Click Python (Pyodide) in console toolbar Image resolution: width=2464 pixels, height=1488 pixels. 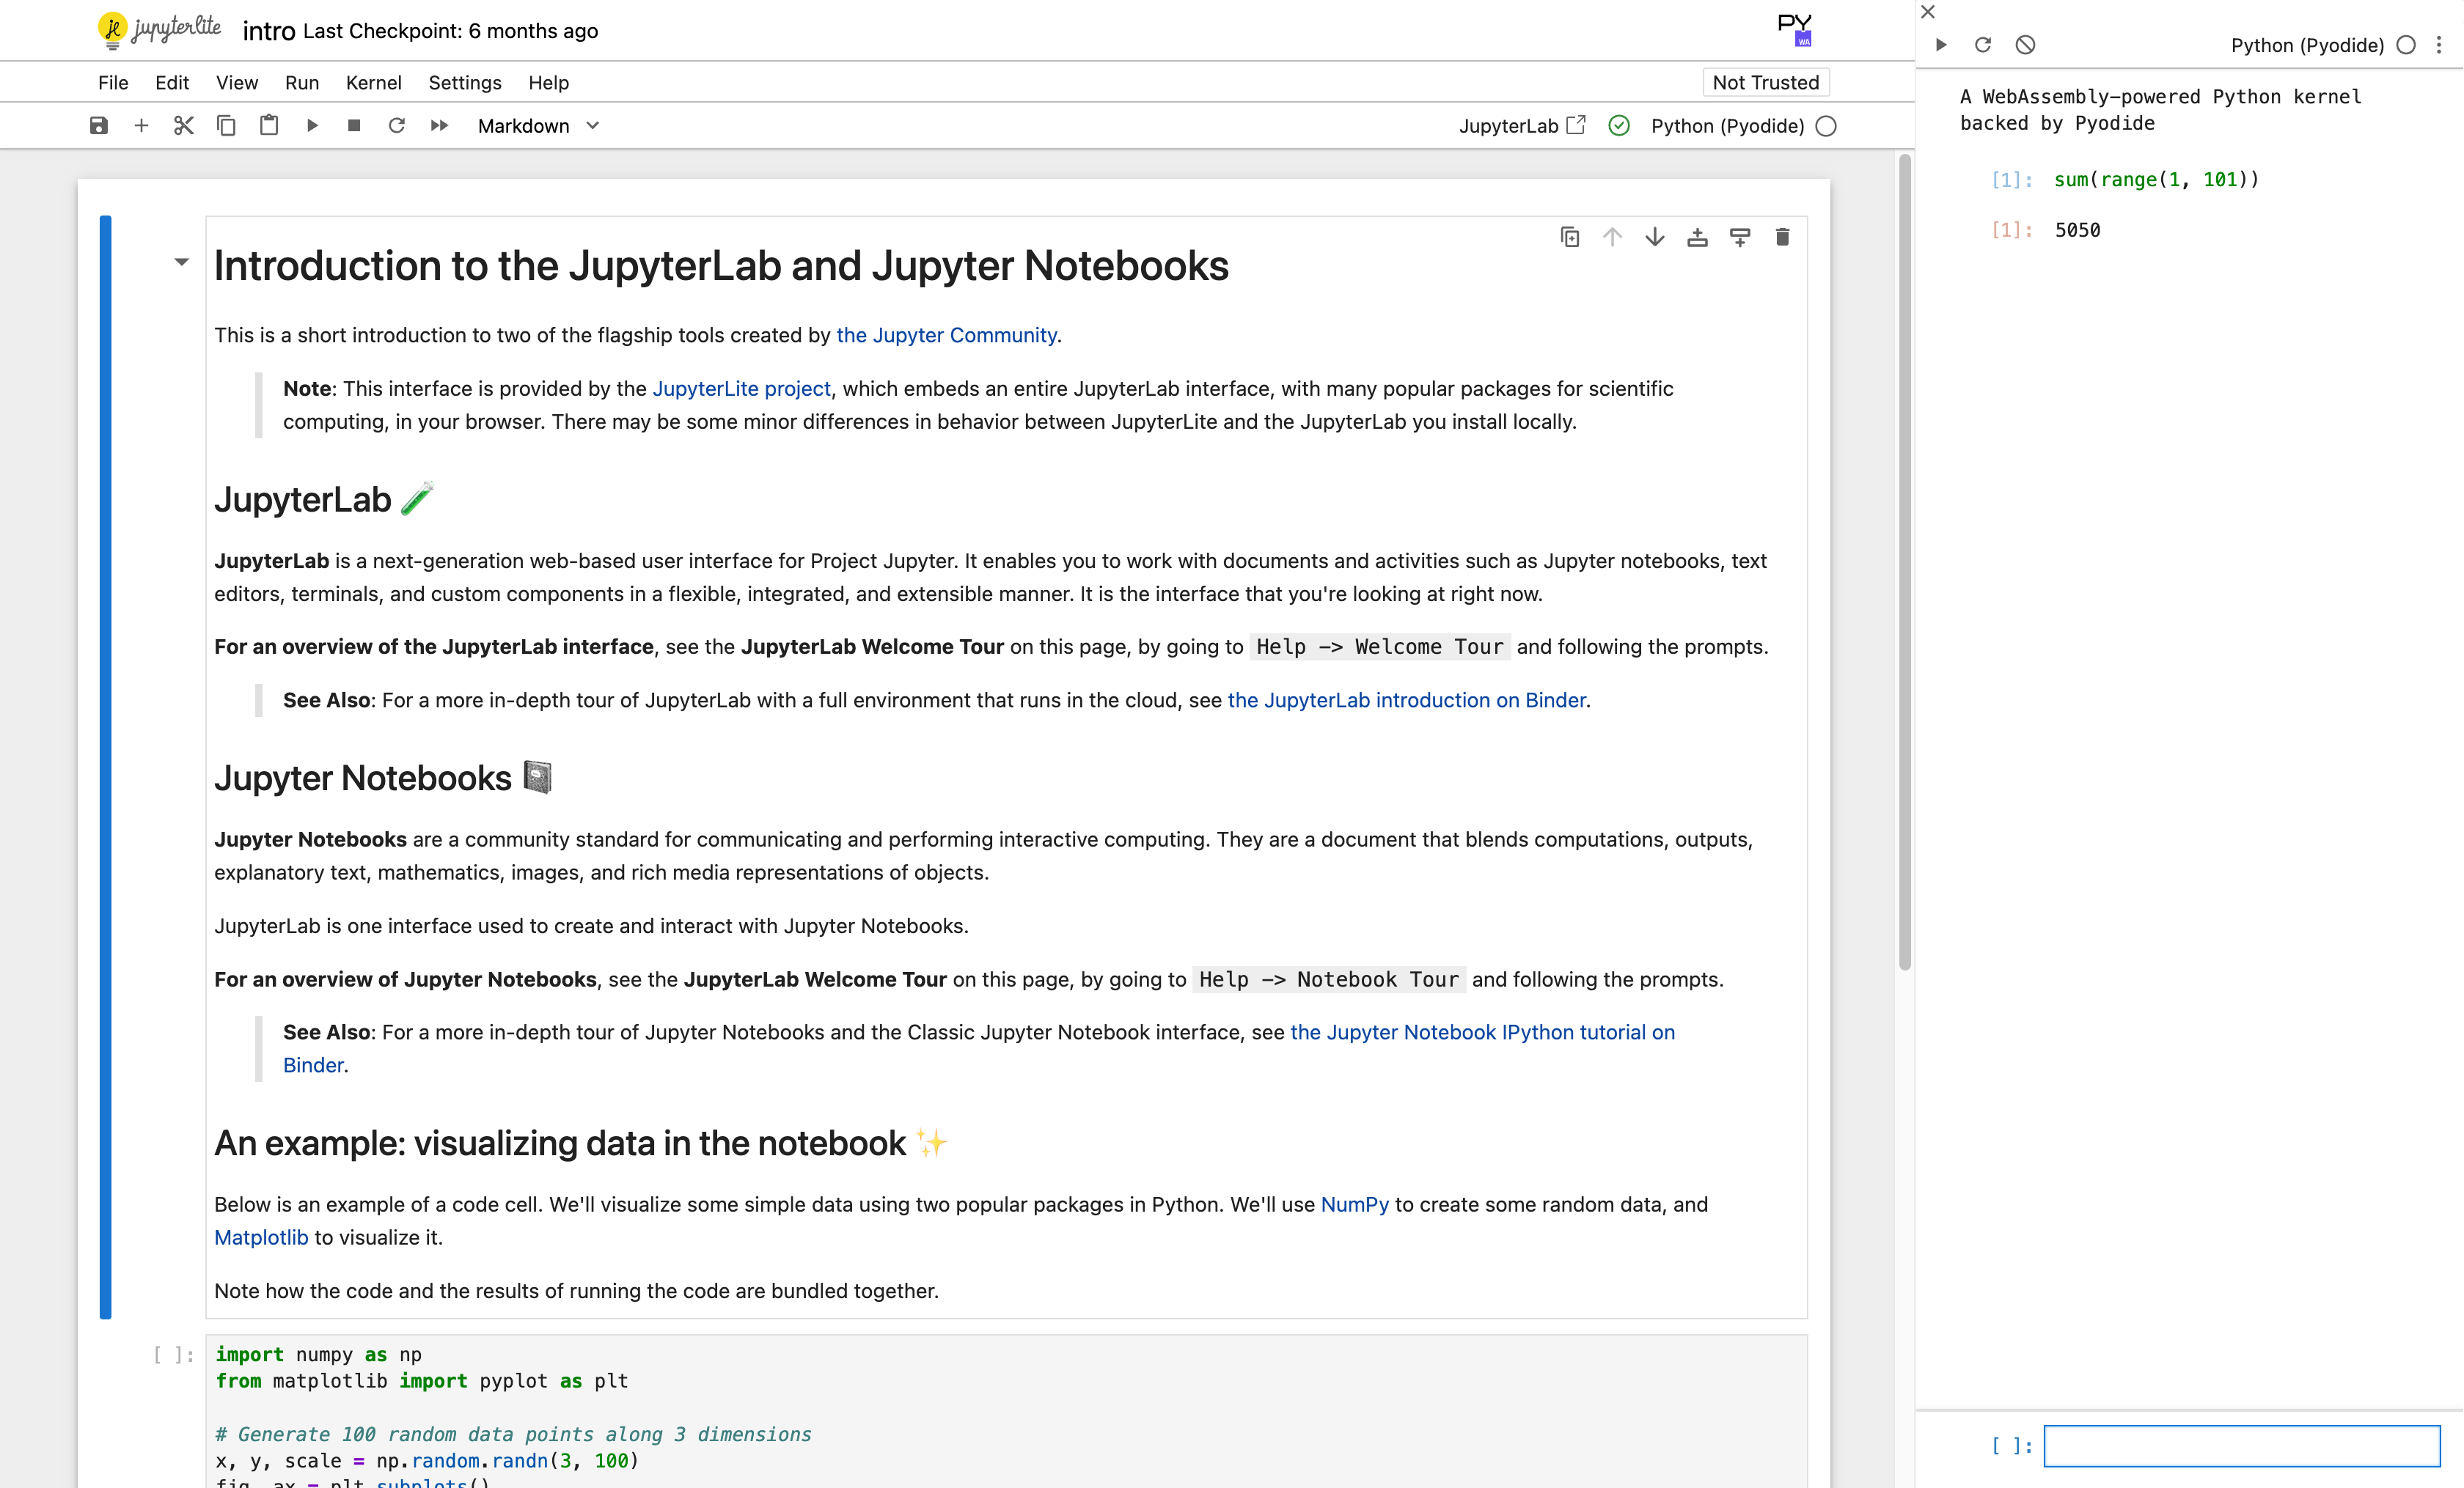tap(2307, 45)
